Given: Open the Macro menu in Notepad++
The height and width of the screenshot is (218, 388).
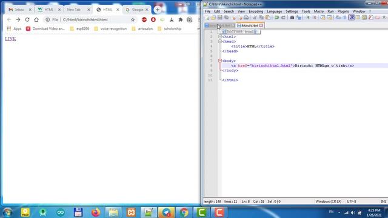Looking at the screenshot, I should click(x=319, y=12).
